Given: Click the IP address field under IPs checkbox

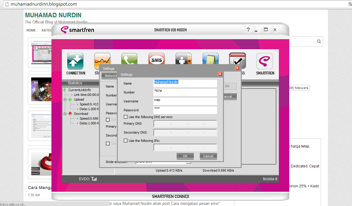Looking at the screenshot, I should pyautogui.click(x=185, y=147).
